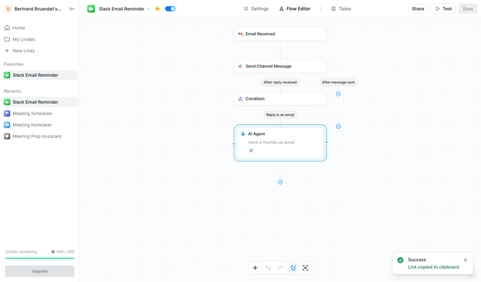
Task: Add step under After message sent
Action: pos(339,94)
